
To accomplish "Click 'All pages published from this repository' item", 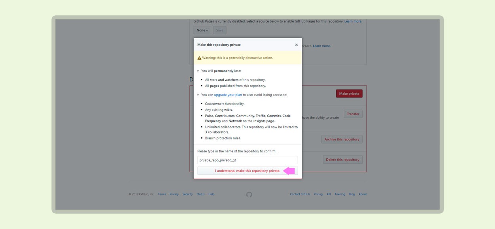I will tap(235, 86).
